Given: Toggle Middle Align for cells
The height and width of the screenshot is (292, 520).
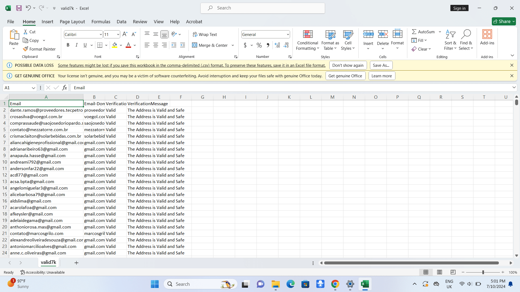Looking at the screenshot, I should tap(156, 34).
